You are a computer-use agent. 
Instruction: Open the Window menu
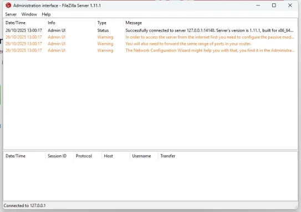click(29, 14)
